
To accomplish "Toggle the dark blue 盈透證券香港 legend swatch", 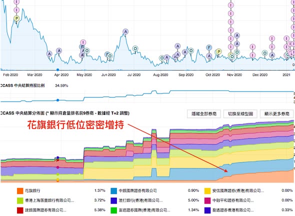I will (x=207, y=210).
